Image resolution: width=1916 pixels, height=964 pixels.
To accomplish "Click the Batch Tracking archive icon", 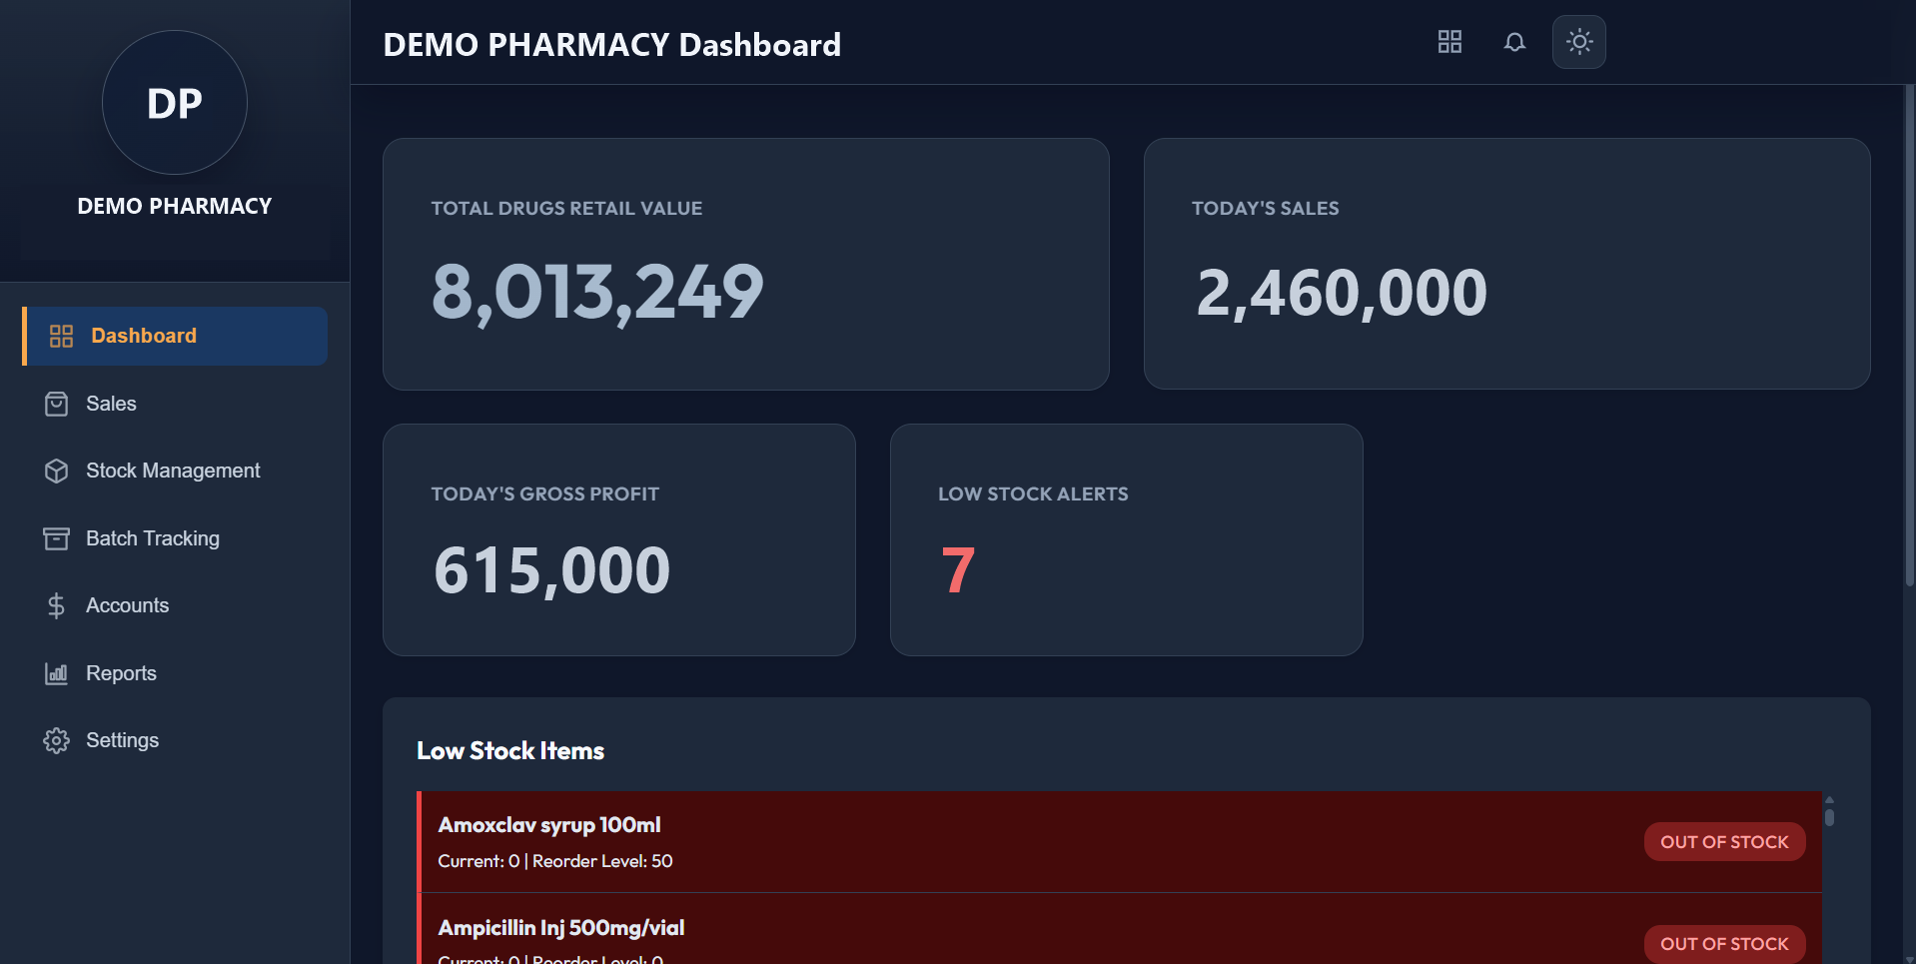I will pyautogui.click(x=57, y=538).
